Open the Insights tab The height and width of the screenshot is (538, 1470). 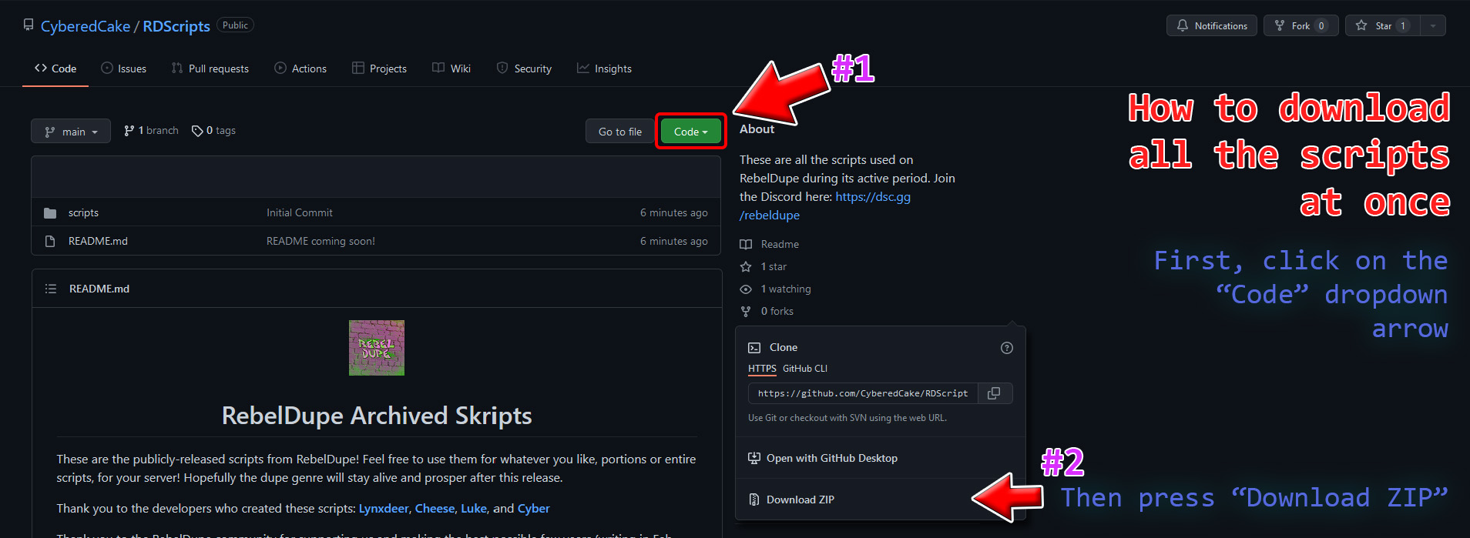click(x=604, y=69)
